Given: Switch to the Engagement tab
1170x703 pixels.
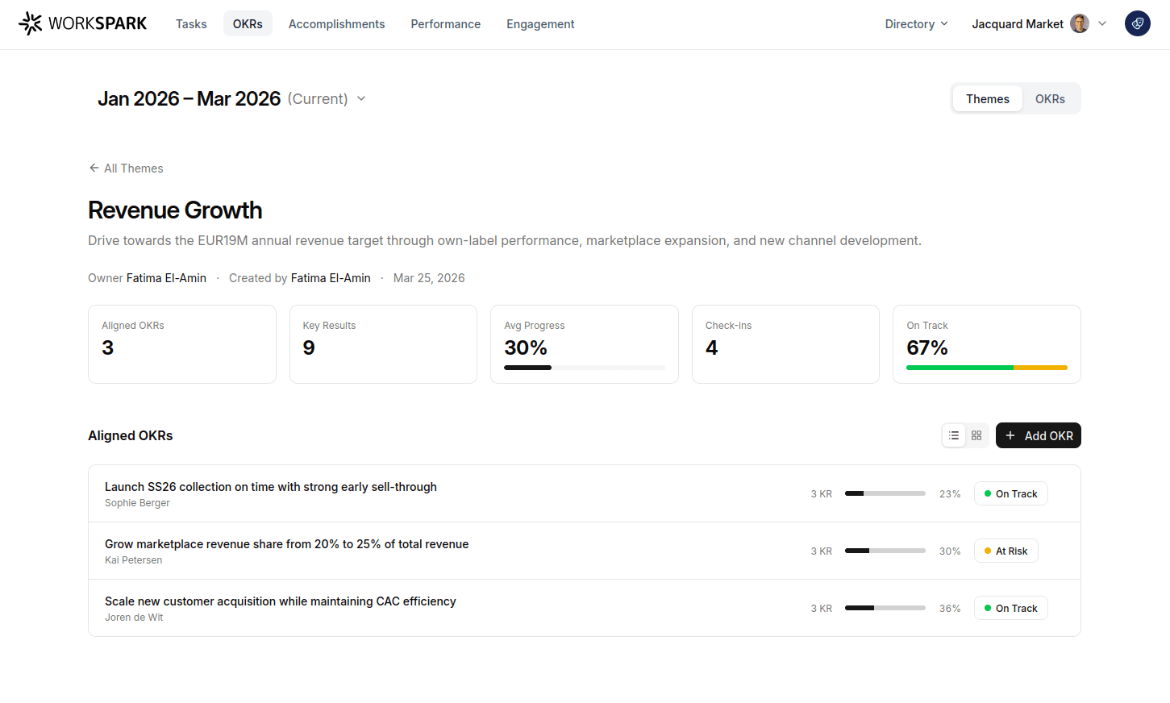Looking at the screenshot, I should click(x=540, y=24).
